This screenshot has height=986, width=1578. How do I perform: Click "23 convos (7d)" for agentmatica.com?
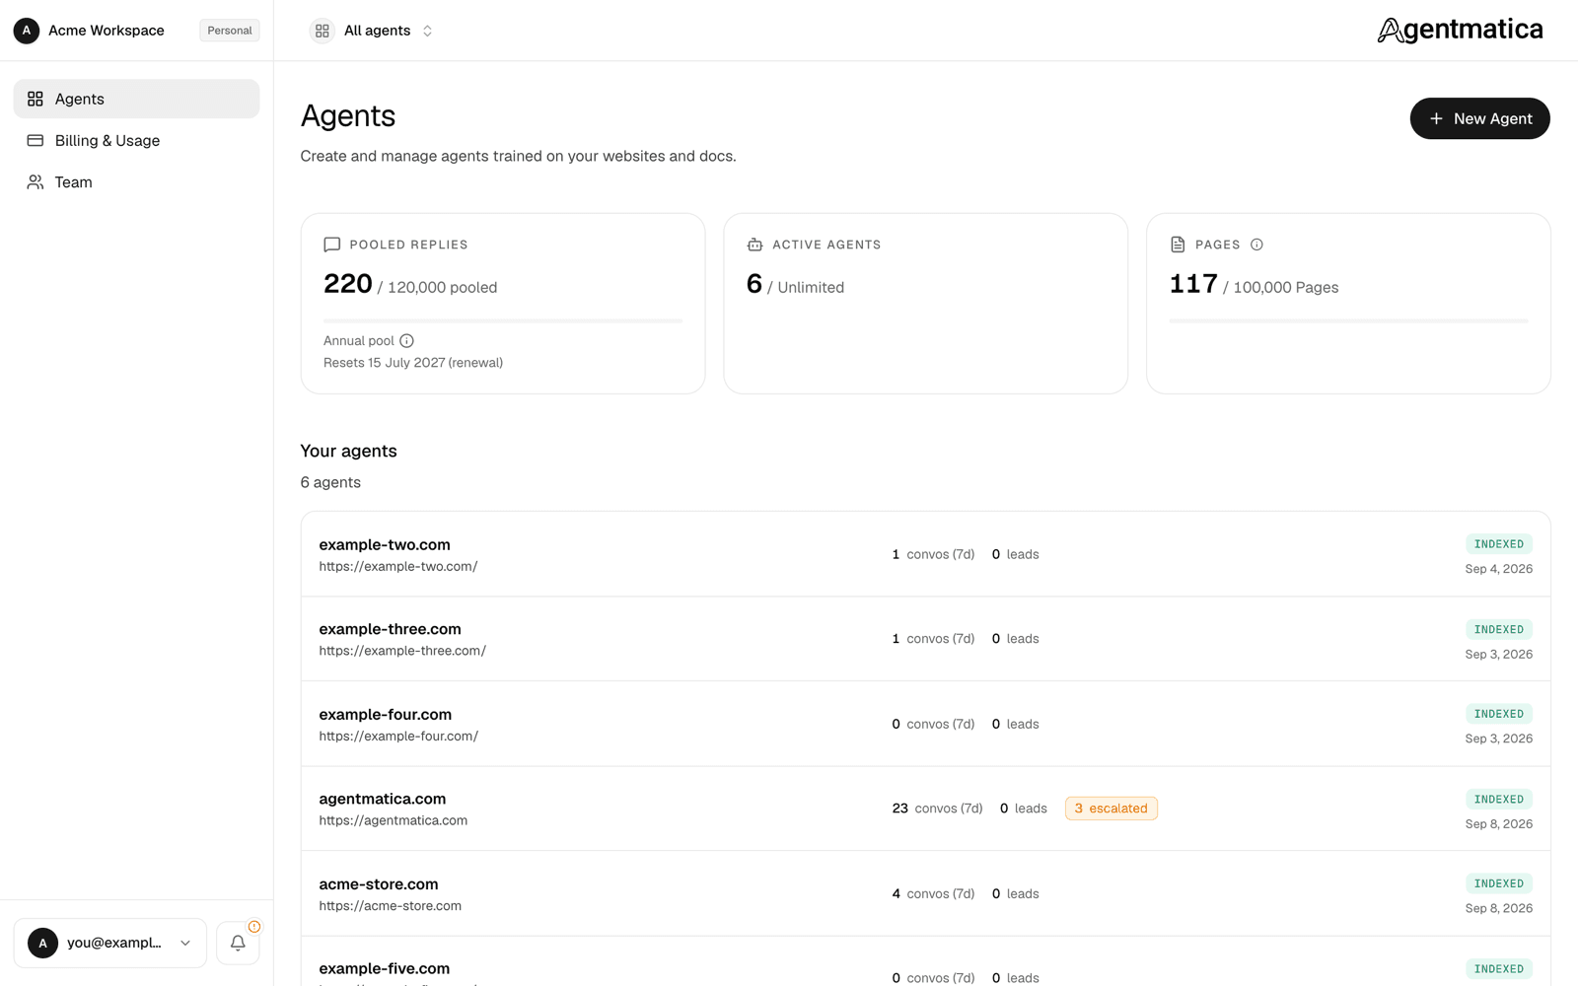937,809
